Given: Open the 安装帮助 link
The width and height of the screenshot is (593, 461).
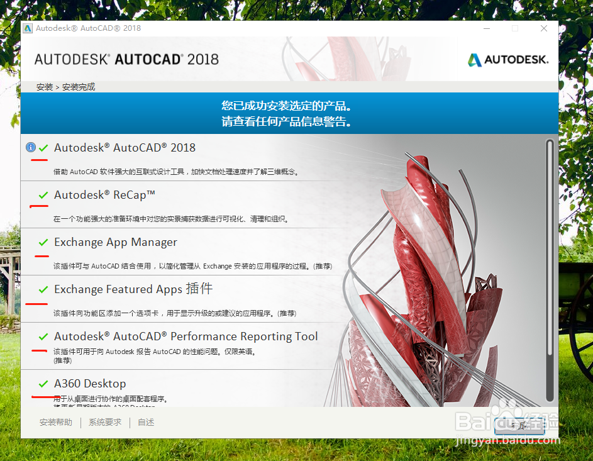Looking at the screenshot, I should pos(56,422).
